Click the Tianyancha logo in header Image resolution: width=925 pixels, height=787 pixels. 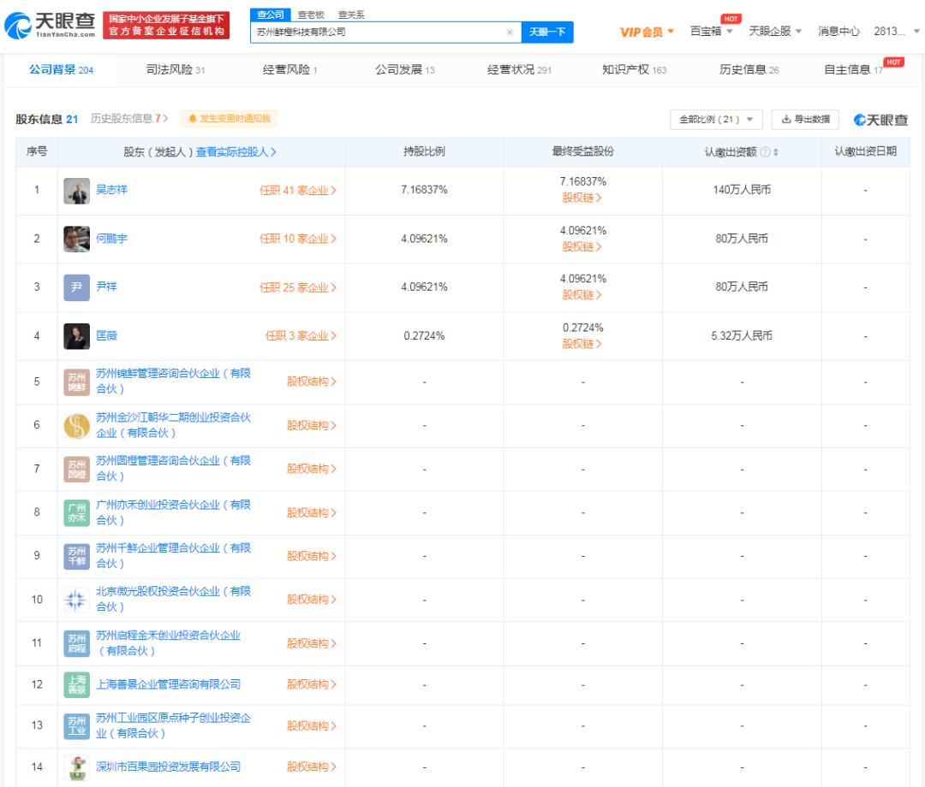click(50, 26)
